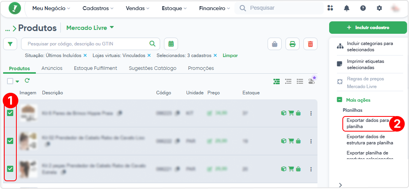This screenshot has height=189, width=409.
Task: Click Limpar to clear filters
Action: pyautogui.click(x=230, y=55)
